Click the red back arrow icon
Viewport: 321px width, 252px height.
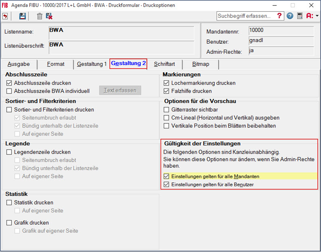pos(5,16)
